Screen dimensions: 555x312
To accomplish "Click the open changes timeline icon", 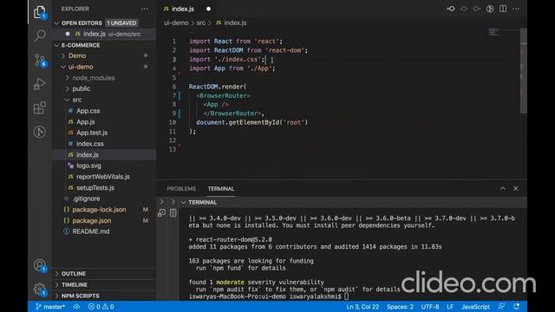I will pos(490,9).
